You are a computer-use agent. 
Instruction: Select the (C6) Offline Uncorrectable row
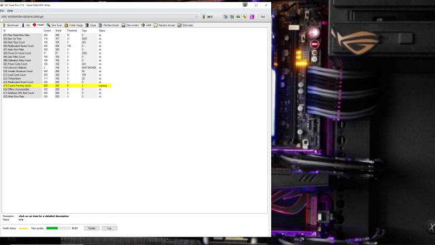[x=57, y=89]
